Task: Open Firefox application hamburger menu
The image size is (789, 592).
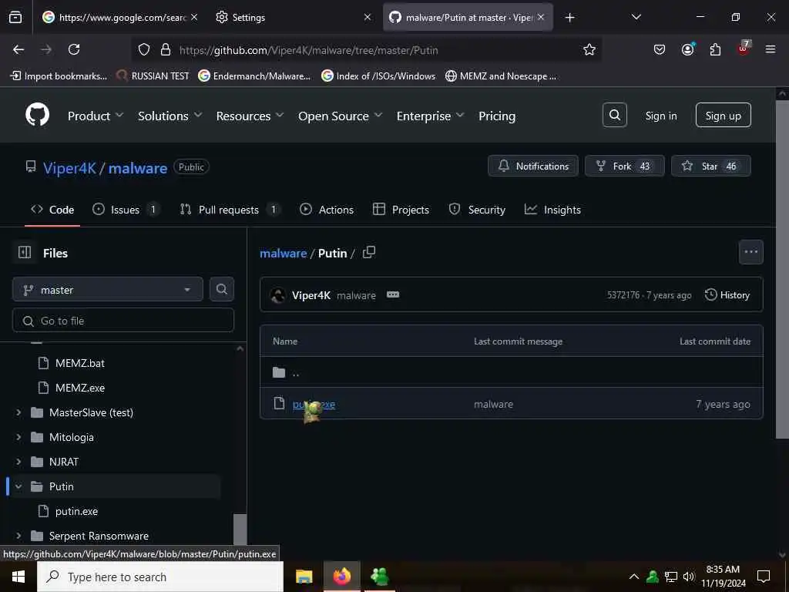Action: (770, 49)
